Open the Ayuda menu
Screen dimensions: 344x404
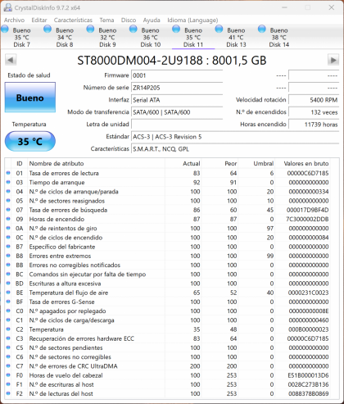pos(152,20)
